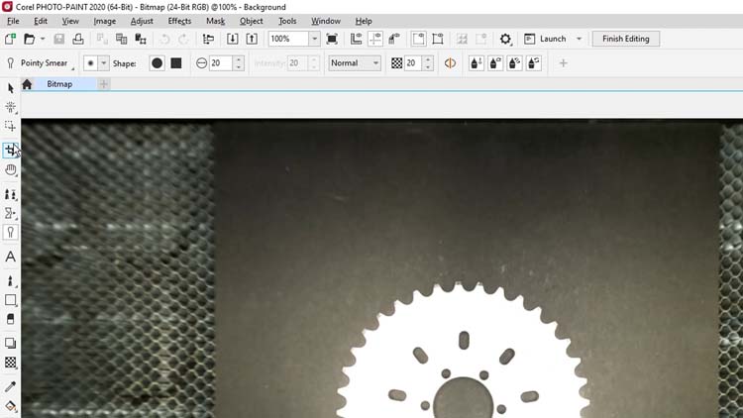Image resolution: width=743 pixels, height=418 pixels.
Task: Open the Pointy Smear tool type picker
Action: [40, 63]
